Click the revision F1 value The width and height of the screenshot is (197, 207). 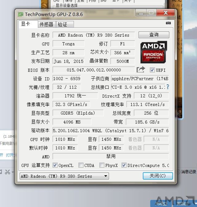coord(123,44)
